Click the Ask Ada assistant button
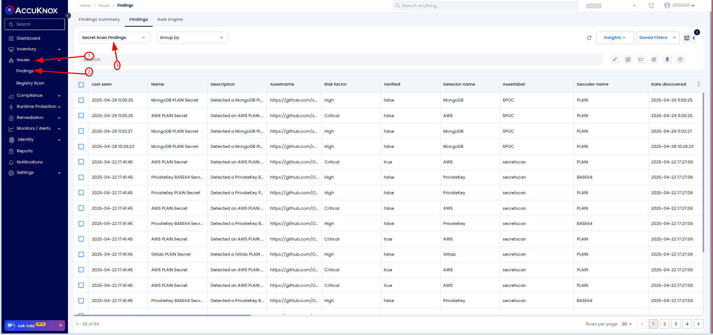 tap(35, 325)
